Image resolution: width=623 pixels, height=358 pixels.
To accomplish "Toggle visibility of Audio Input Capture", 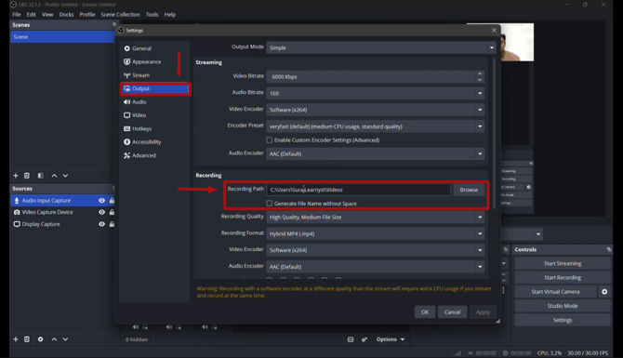I will 101,201.
